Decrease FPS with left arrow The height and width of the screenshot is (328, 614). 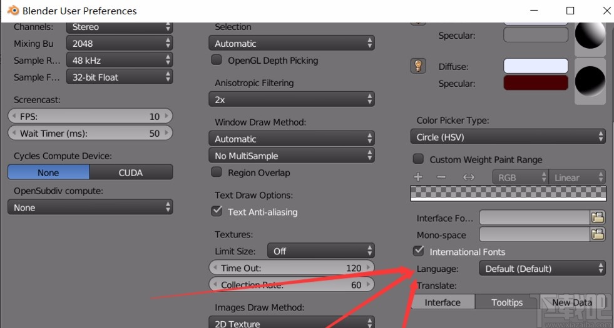14,116
